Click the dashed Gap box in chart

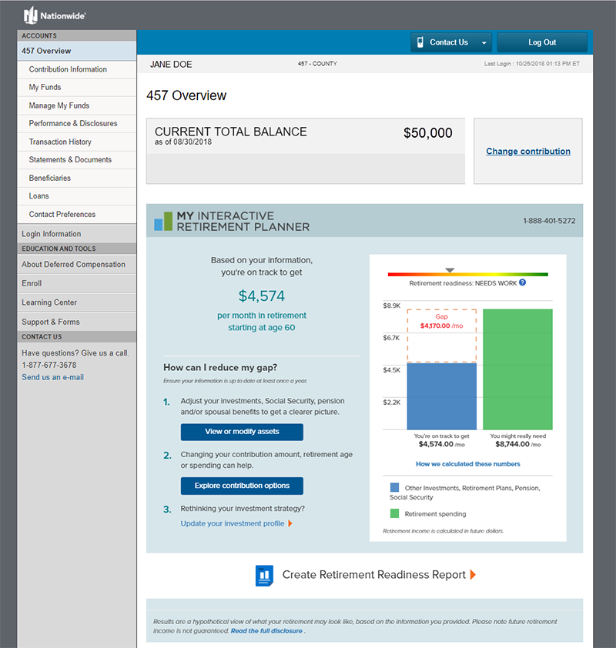click(x=441, y=336)
